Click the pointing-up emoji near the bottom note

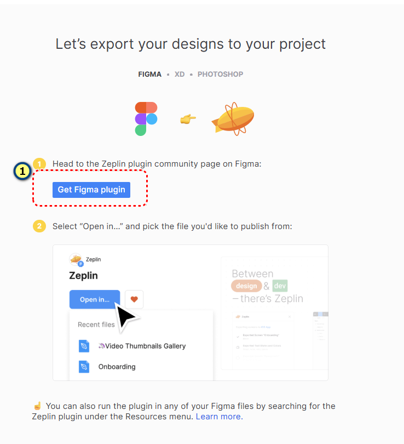coord(37,406)
